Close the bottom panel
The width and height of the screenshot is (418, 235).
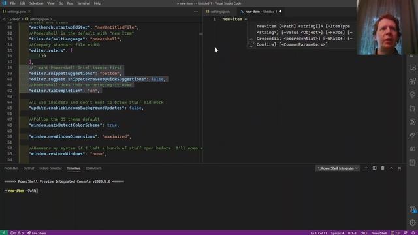[x=400, y=168]
